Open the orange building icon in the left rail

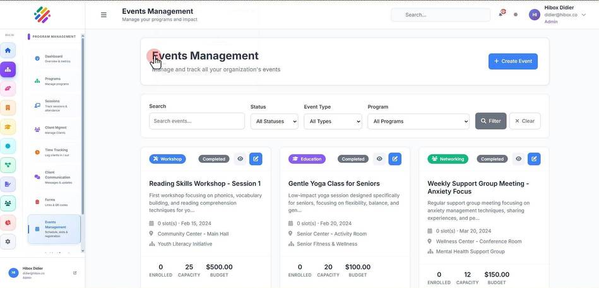tap(8, 108)
